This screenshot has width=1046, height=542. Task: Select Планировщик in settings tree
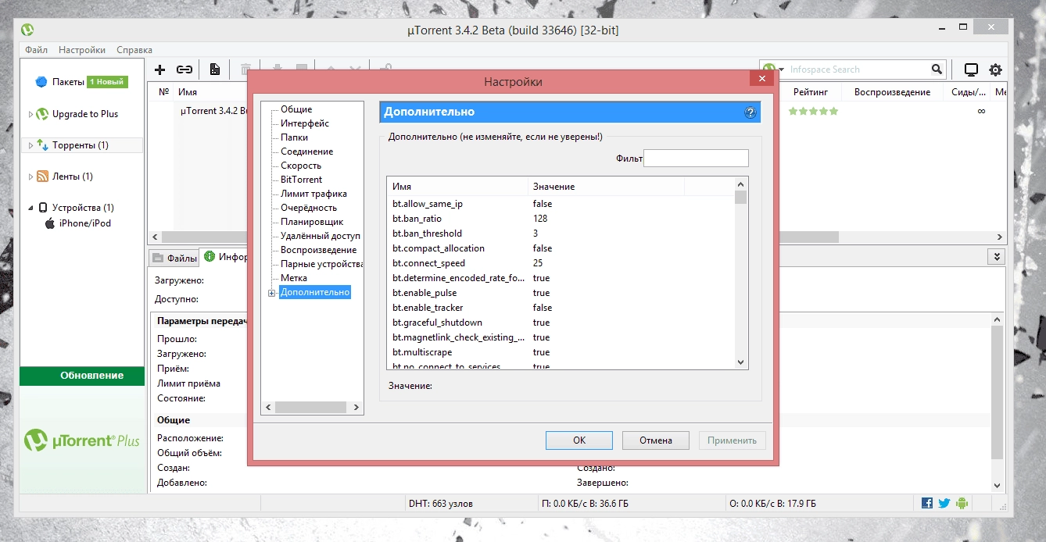(312, 222)
